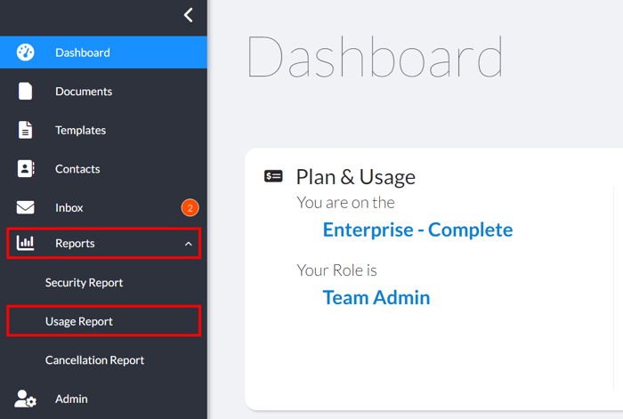Open the Dashboard menu item
623x419 pixels.
coord(83,52)
